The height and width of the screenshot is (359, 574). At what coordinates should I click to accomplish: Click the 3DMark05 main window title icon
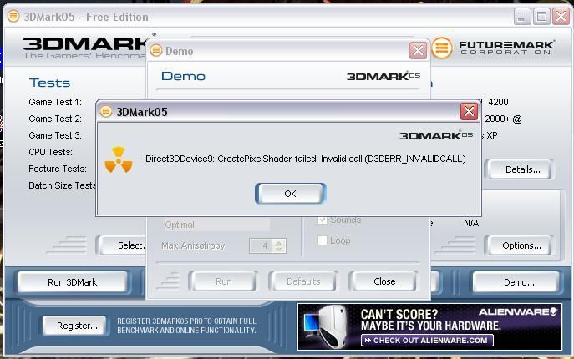point(13,16)
